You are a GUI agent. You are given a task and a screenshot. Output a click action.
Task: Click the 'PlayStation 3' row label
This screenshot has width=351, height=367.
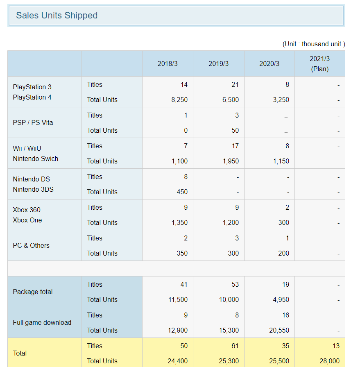point(32,87)
